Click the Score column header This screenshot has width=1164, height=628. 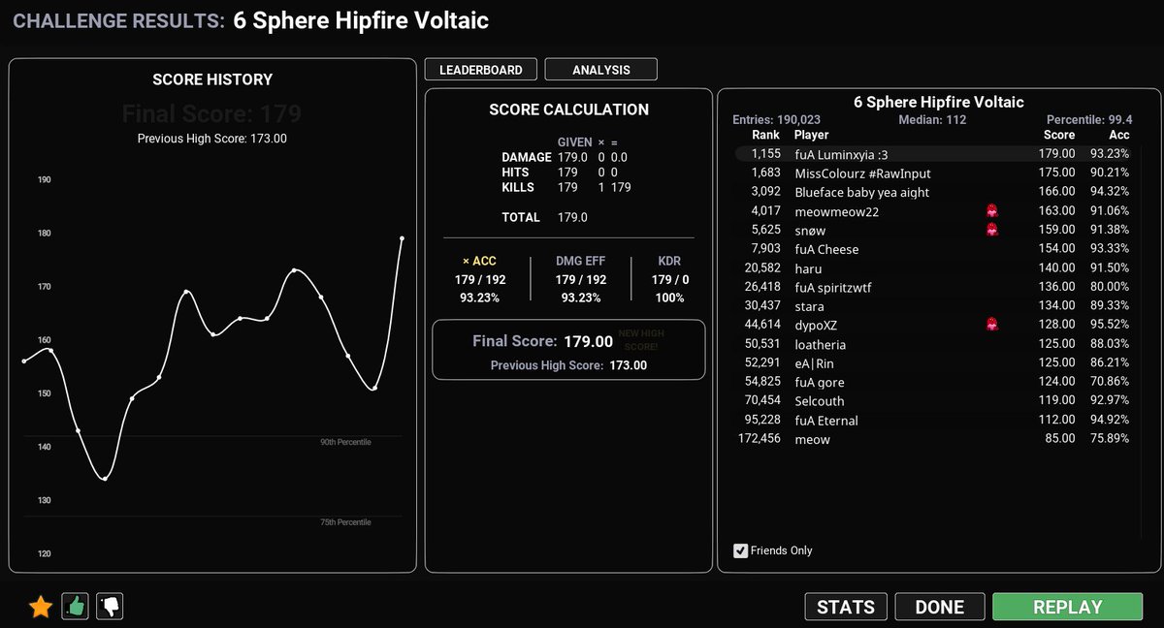1059,135
